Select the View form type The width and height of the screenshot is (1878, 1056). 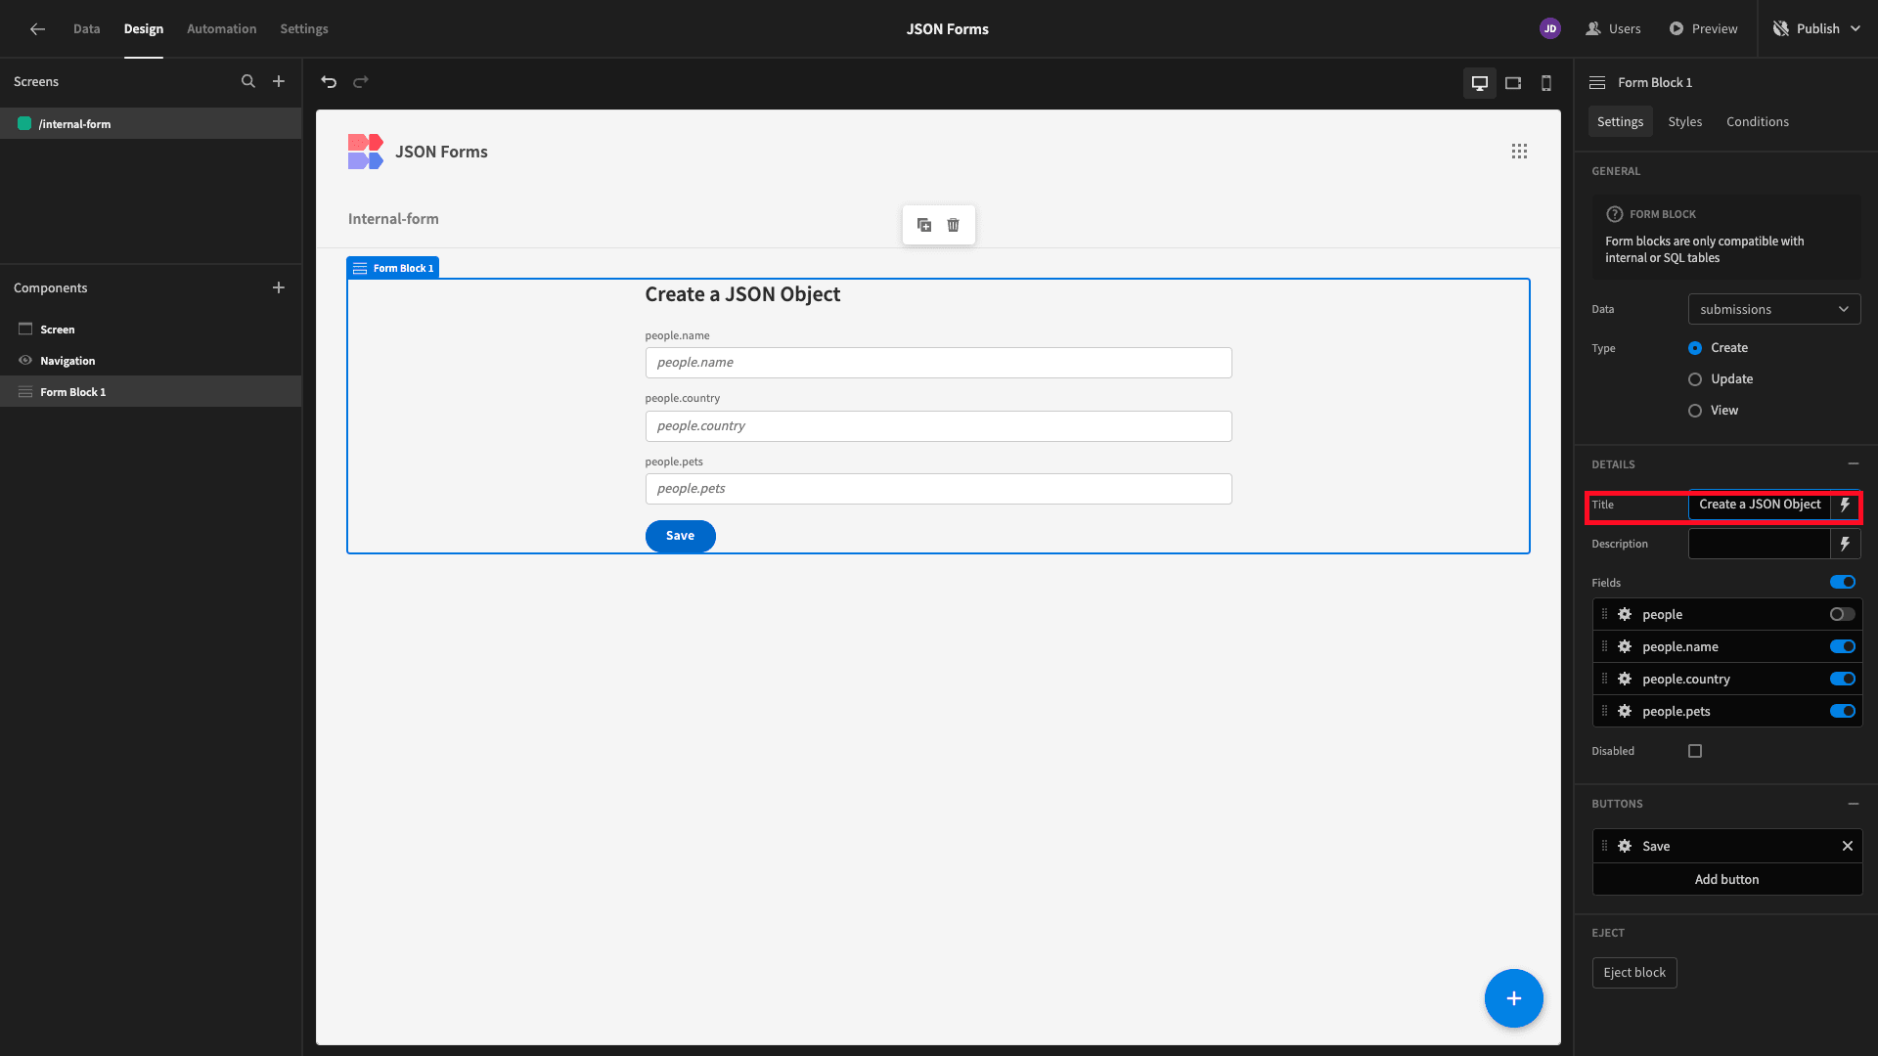click(1695, 411)
